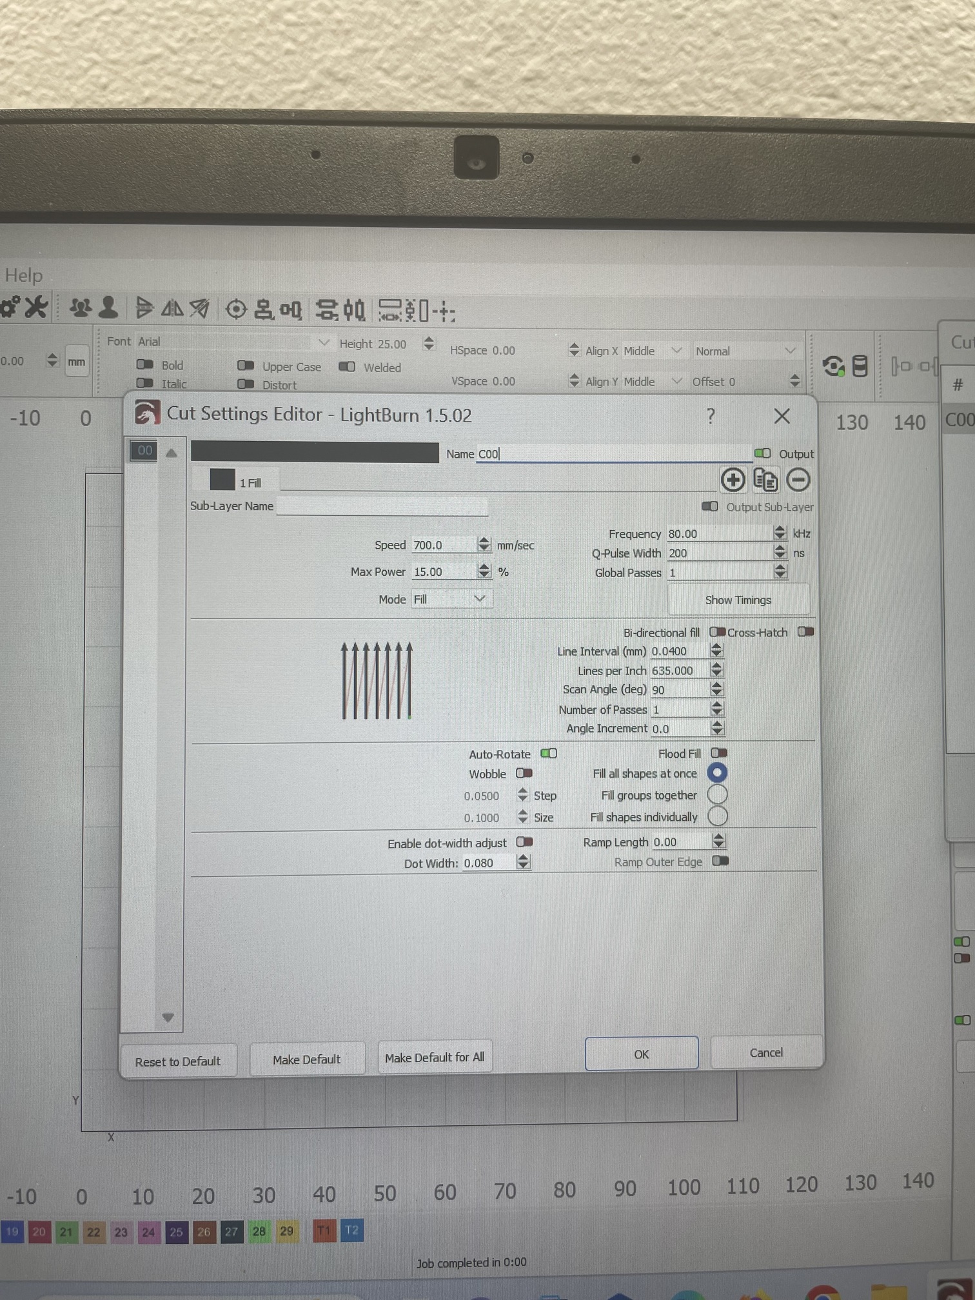Expand the Align X Middle dropdown
The width and height of the screenshot is (975, 1300).
tap(651, 351)
